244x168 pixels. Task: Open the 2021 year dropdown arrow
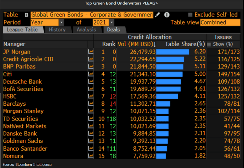pyautogui.click(x=111, y=23)
